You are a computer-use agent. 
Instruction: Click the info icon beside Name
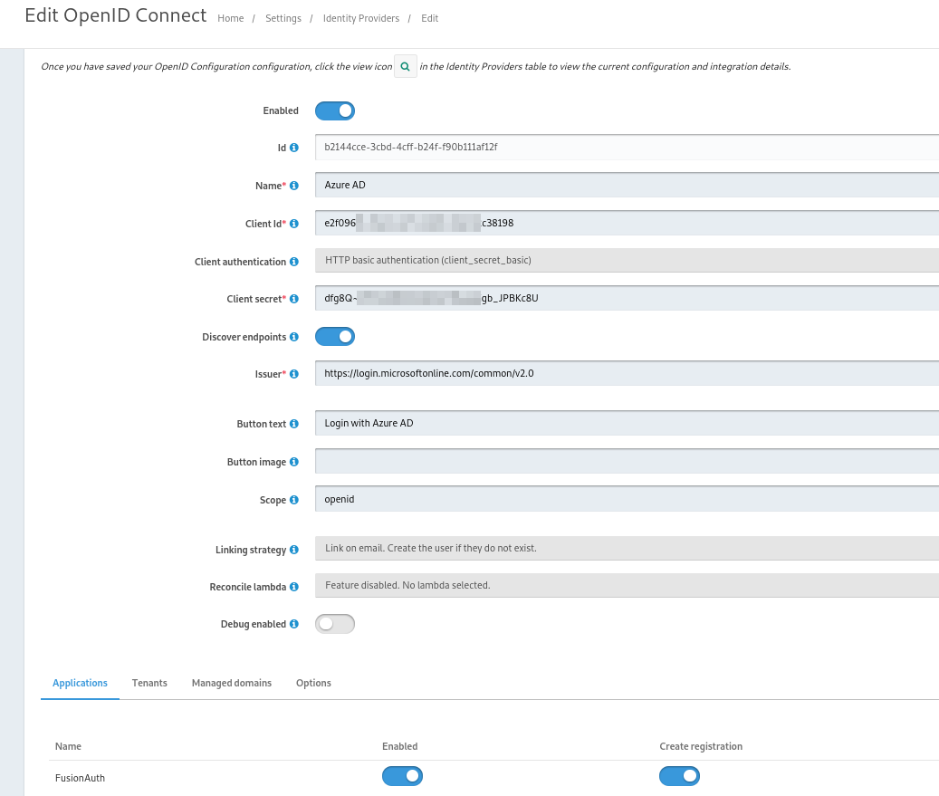click(x=294, y=186)
